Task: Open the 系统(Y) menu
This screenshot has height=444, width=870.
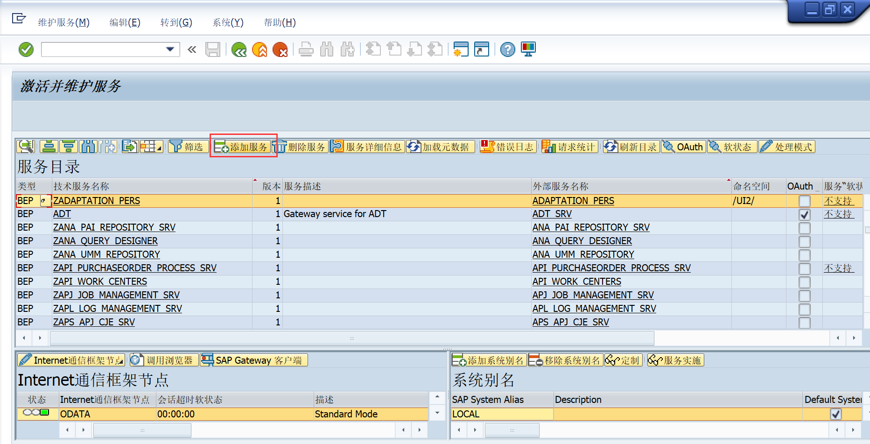Action: tap(228, 22)
